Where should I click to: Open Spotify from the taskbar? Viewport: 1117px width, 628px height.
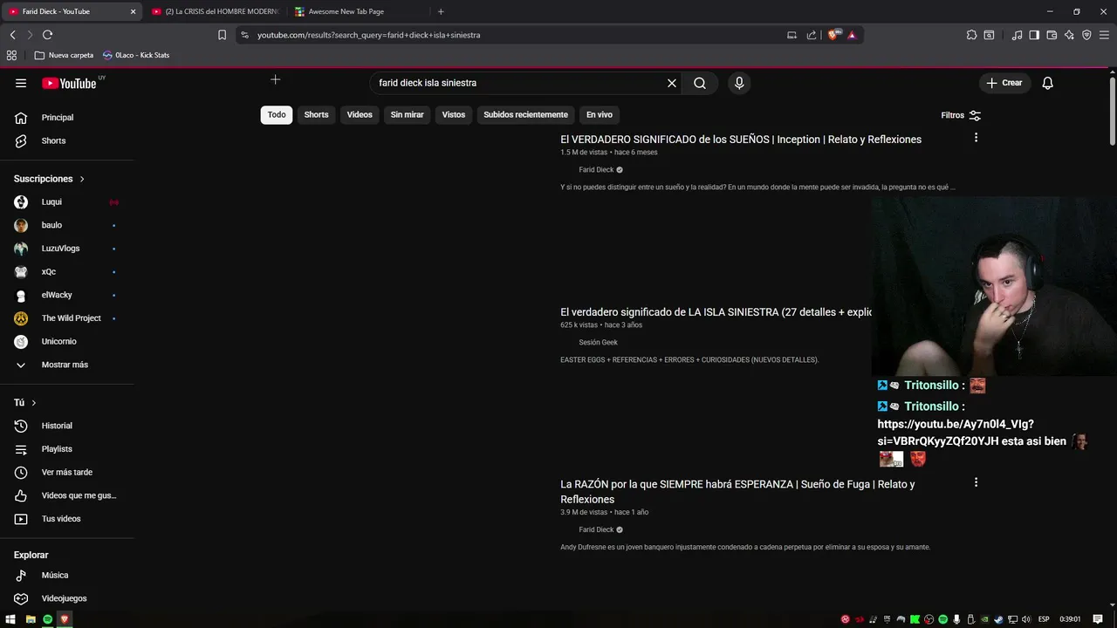(x=47, y=619)
